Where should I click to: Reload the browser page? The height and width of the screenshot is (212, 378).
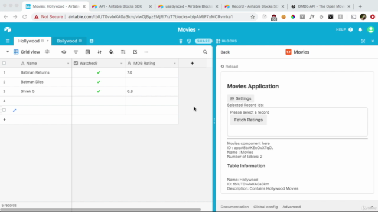(x=25, y=17)
